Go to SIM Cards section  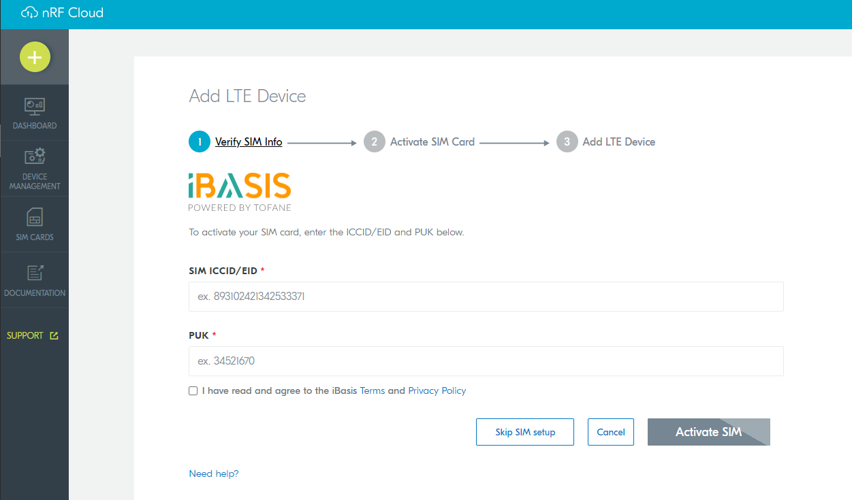click(35, 218)
